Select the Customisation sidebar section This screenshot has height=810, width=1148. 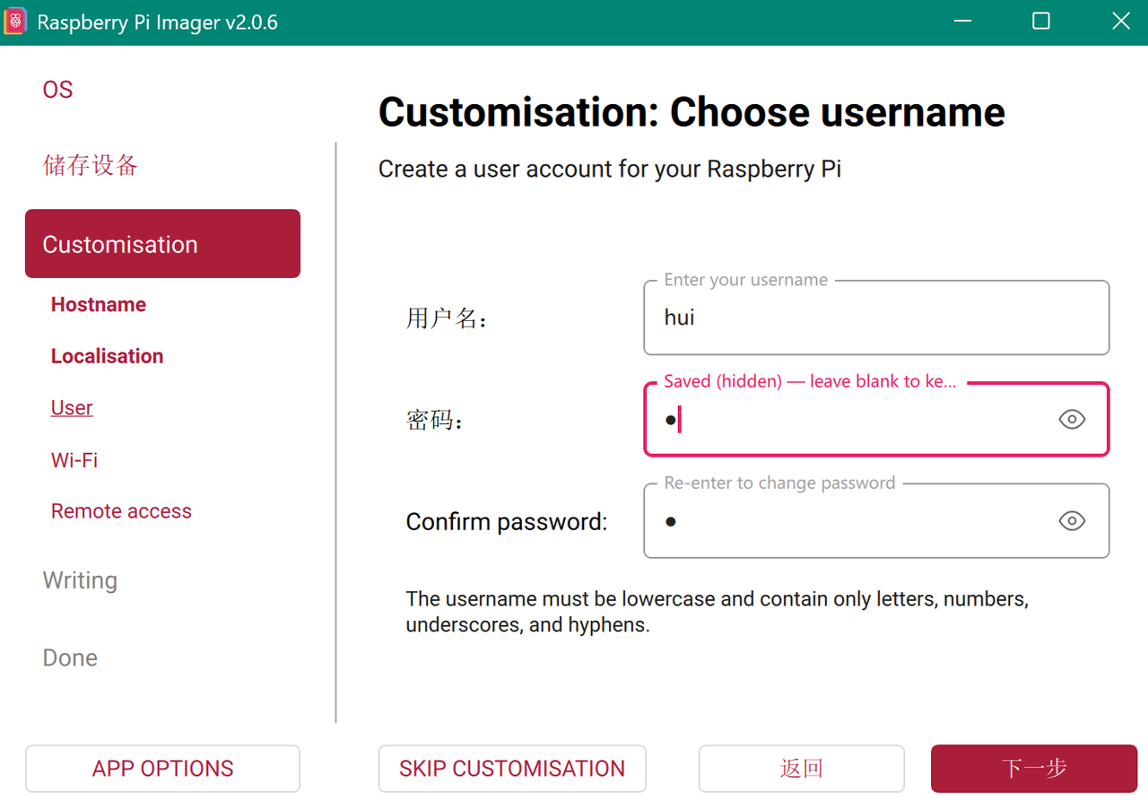pyautogui.click(x=162, y=244)
